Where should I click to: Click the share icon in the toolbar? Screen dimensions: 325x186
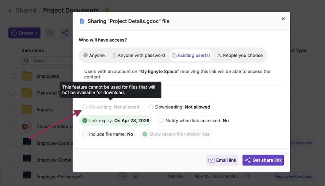pyautogui.click(x=65, y=33)
